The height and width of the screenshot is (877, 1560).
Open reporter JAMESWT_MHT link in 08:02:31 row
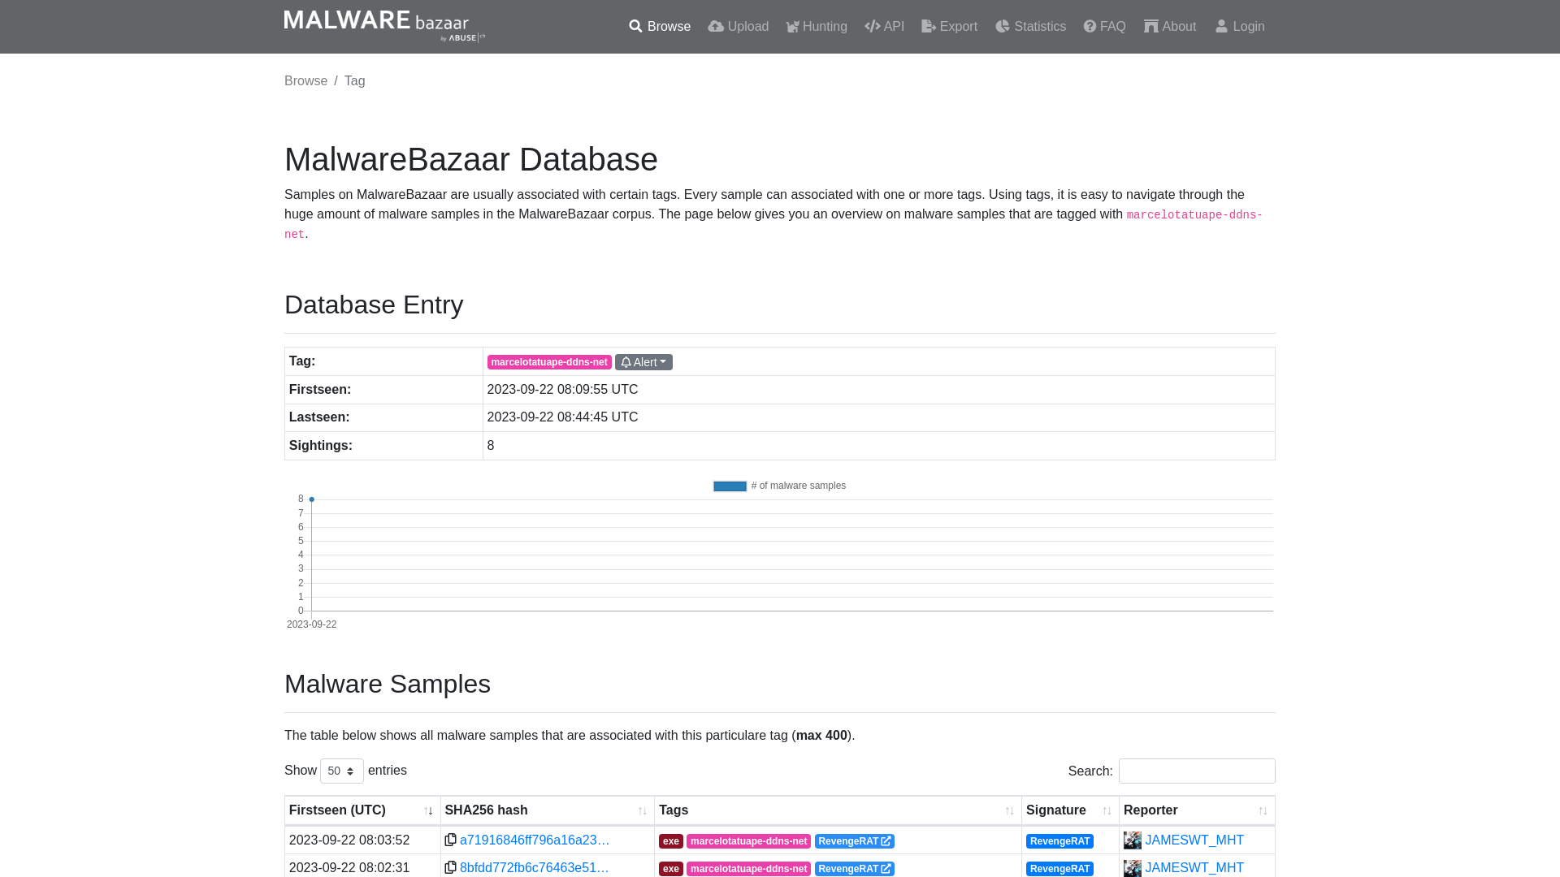[x=1194, y=868]
